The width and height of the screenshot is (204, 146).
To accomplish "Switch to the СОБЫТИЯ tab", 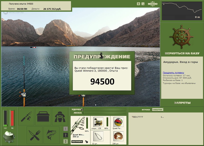I will [x=157, y=110].
